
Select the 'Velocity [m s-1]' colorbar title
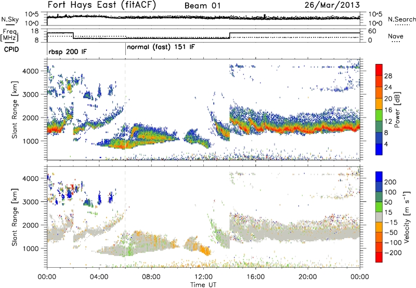tap(407, 217)
